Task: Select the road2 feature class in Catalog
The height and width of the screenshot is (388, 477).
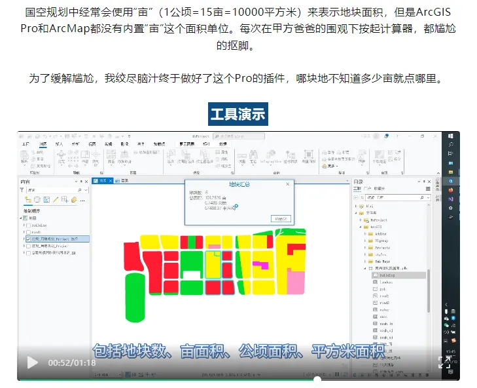Action: [381, 303]
